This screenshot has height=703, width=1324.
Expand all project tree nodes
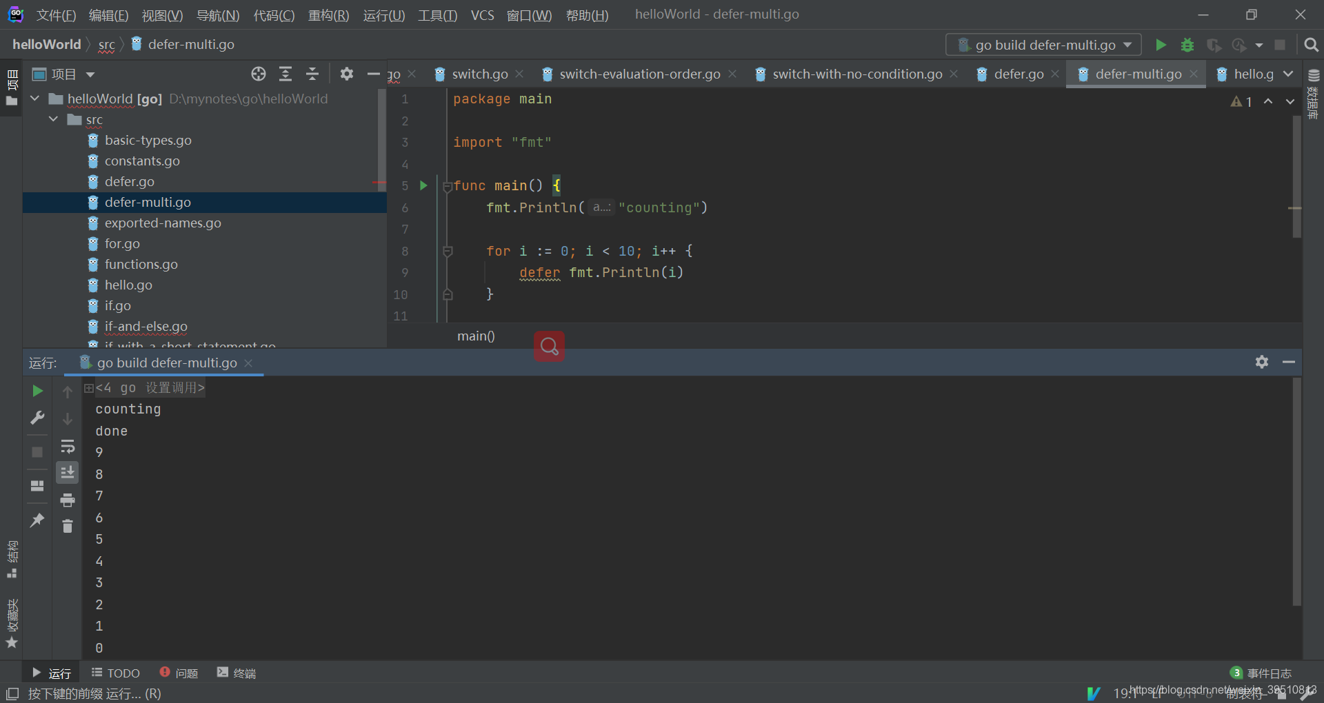point(285,74)
